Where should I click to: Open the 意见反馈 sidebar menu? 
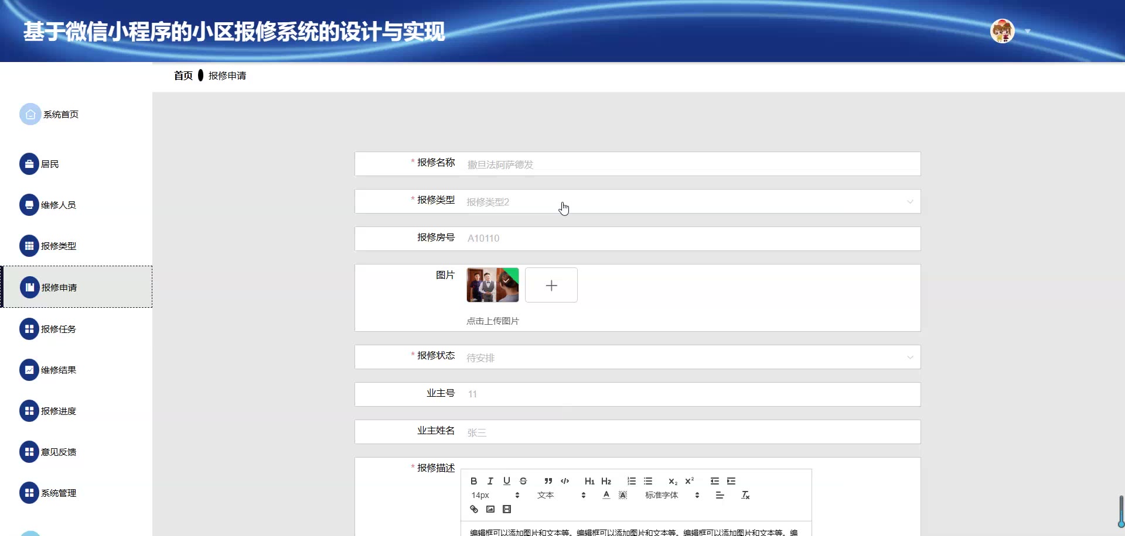(x=48, y=452)
